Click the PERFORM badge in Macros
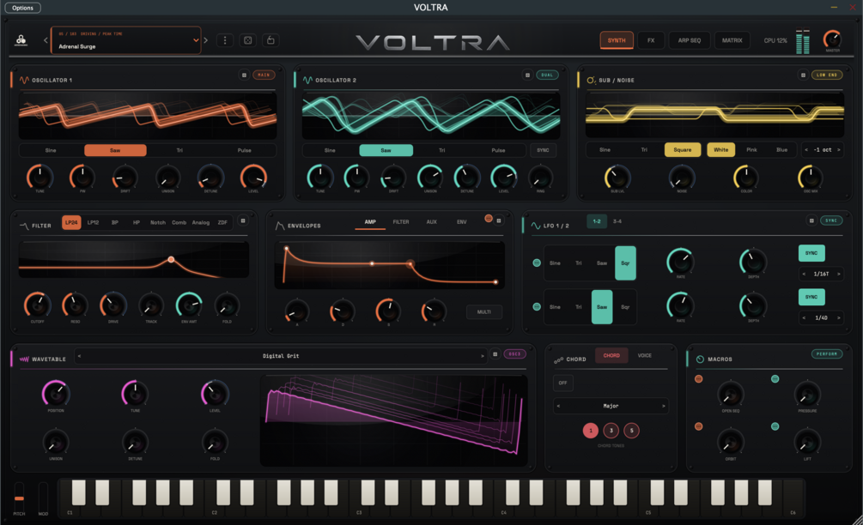Image resolution: width=863 pixels, height=525 pixels. [827, 354]
